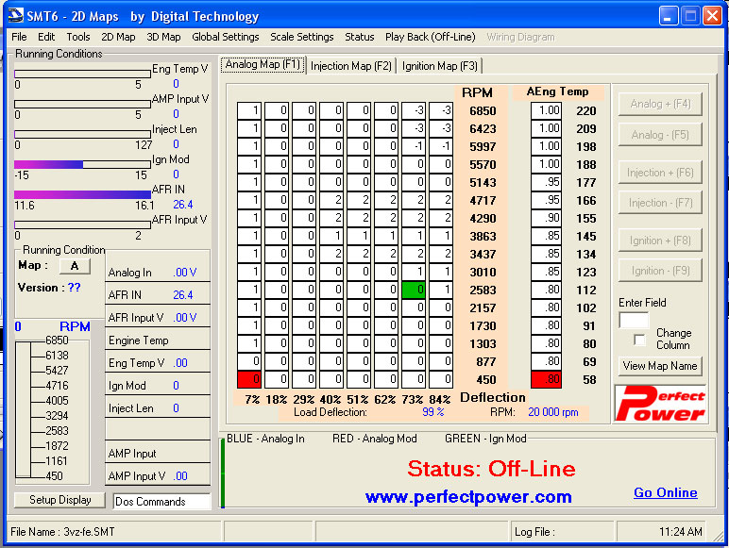Click the AFR IN gradient bar

pos(83,194)
